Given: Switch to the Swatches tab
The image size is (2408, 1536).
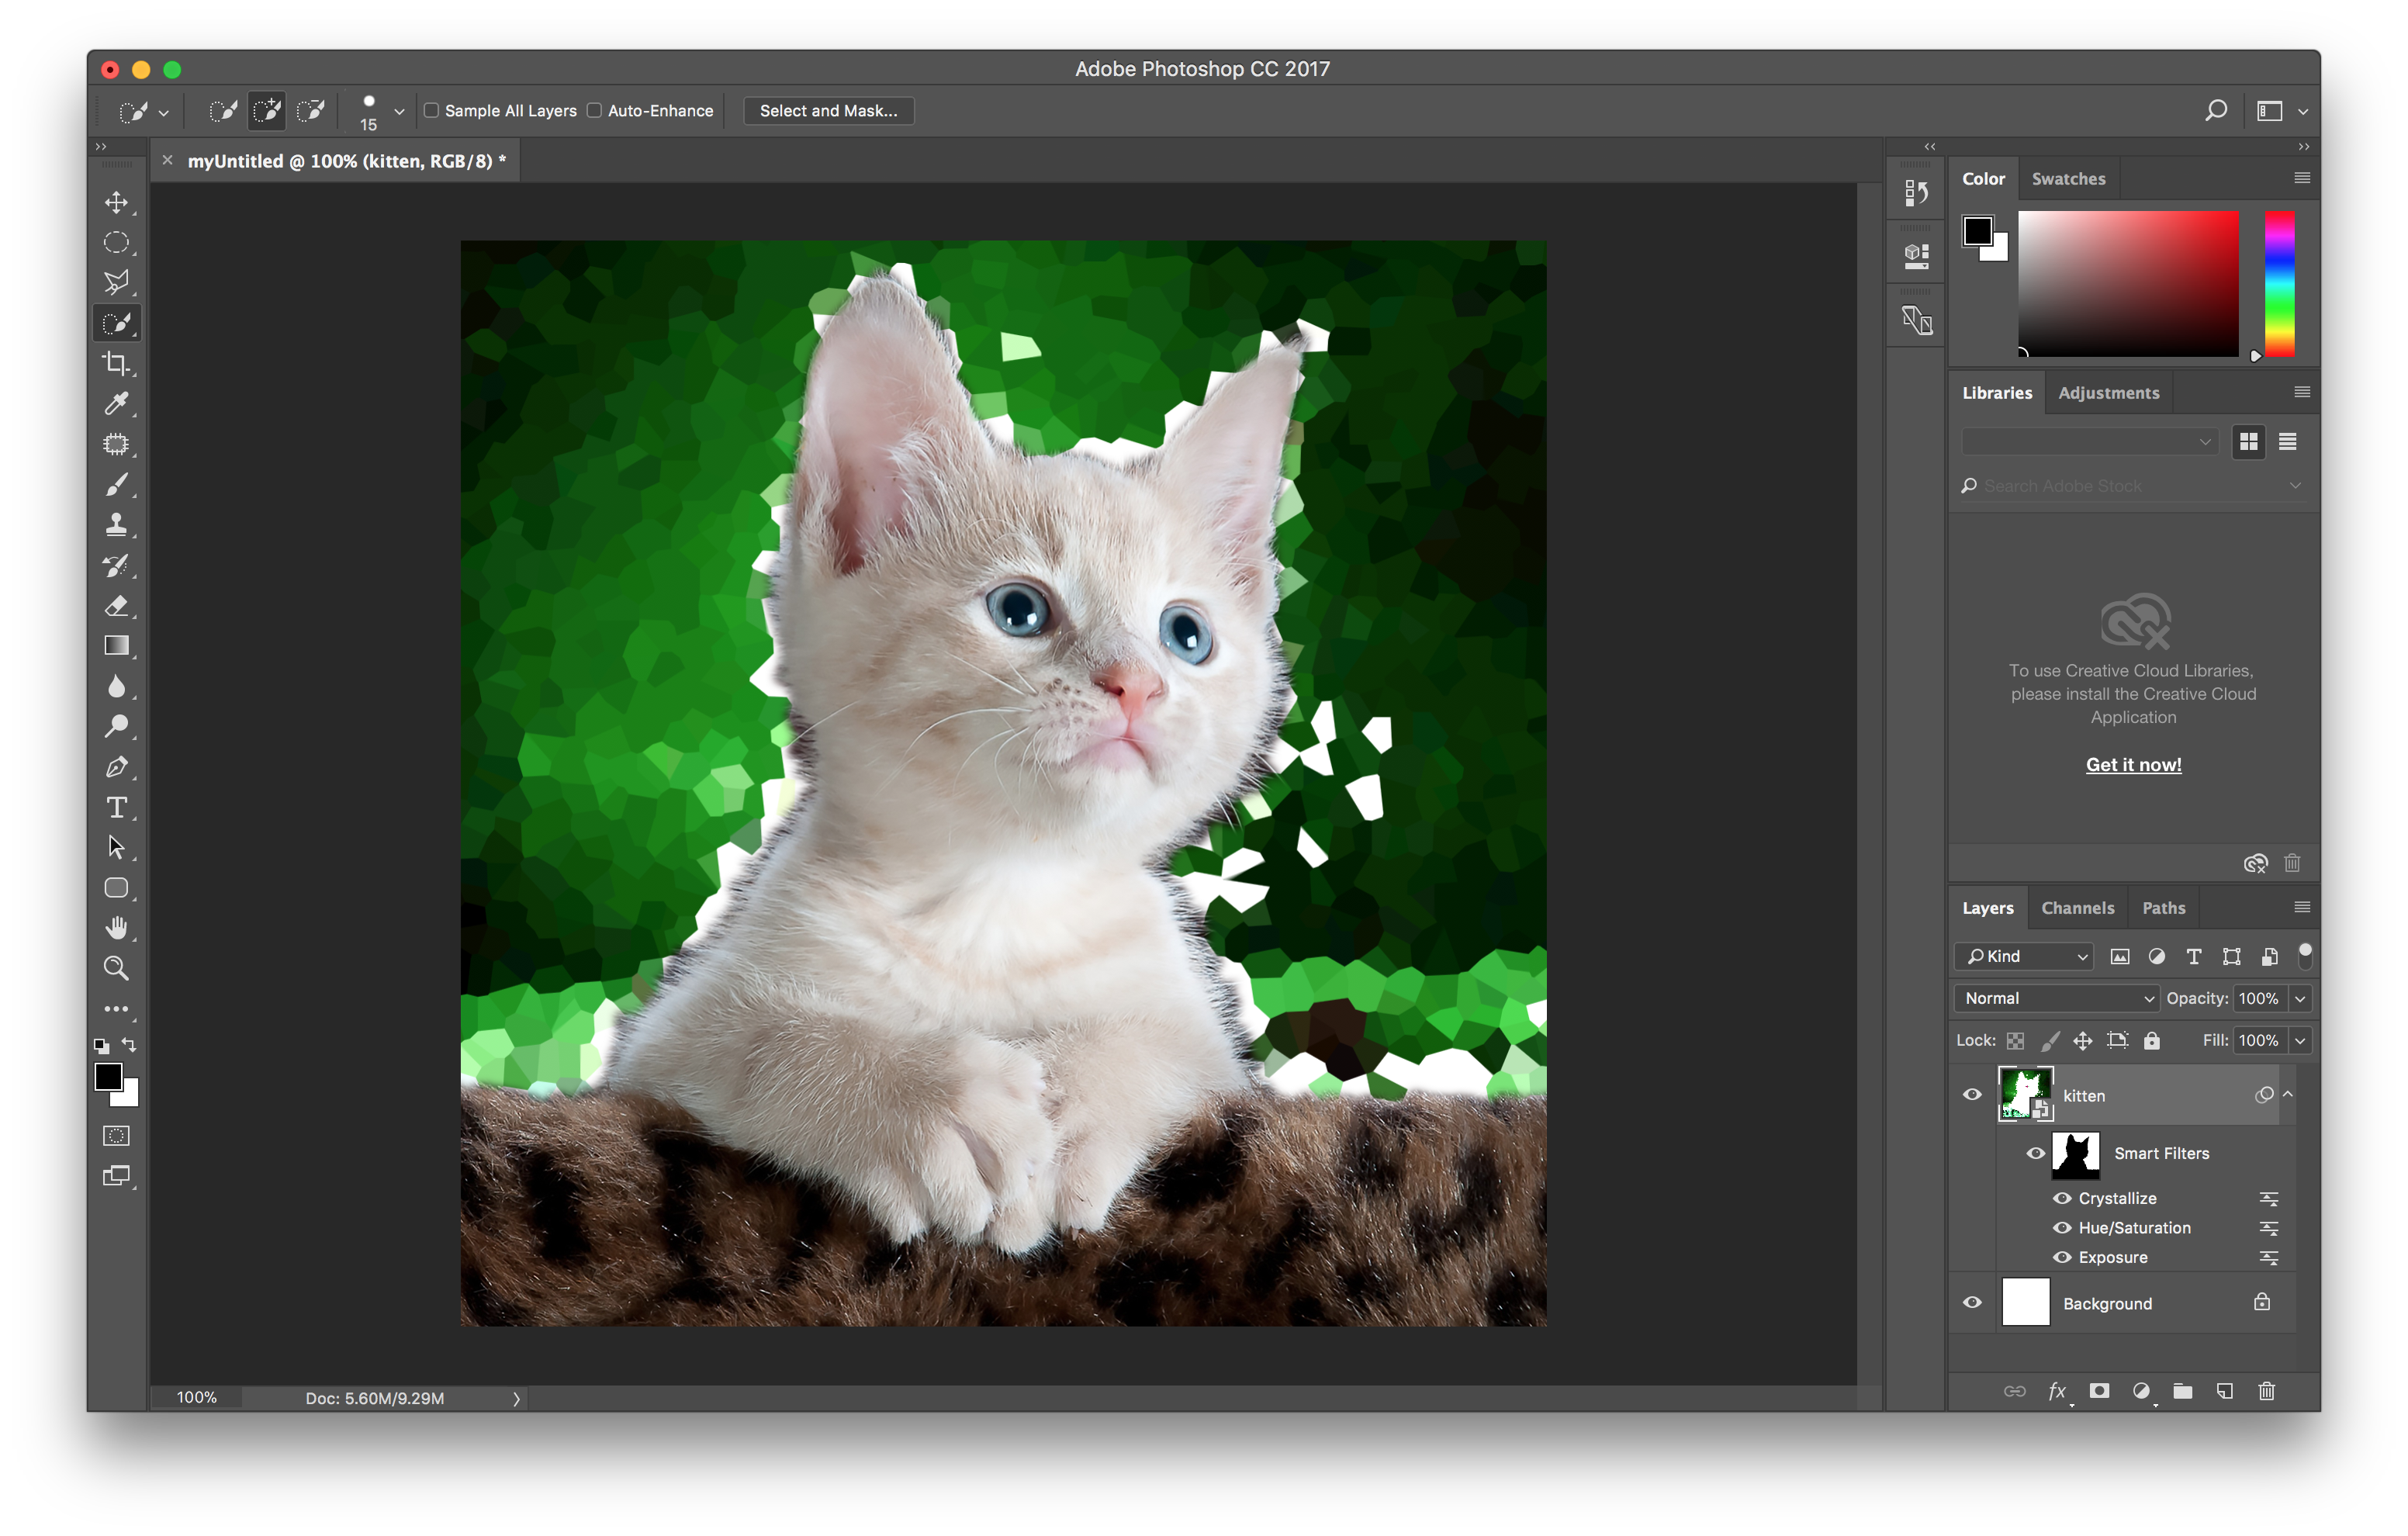Looking at the screenshot, I should point(2069,178).
